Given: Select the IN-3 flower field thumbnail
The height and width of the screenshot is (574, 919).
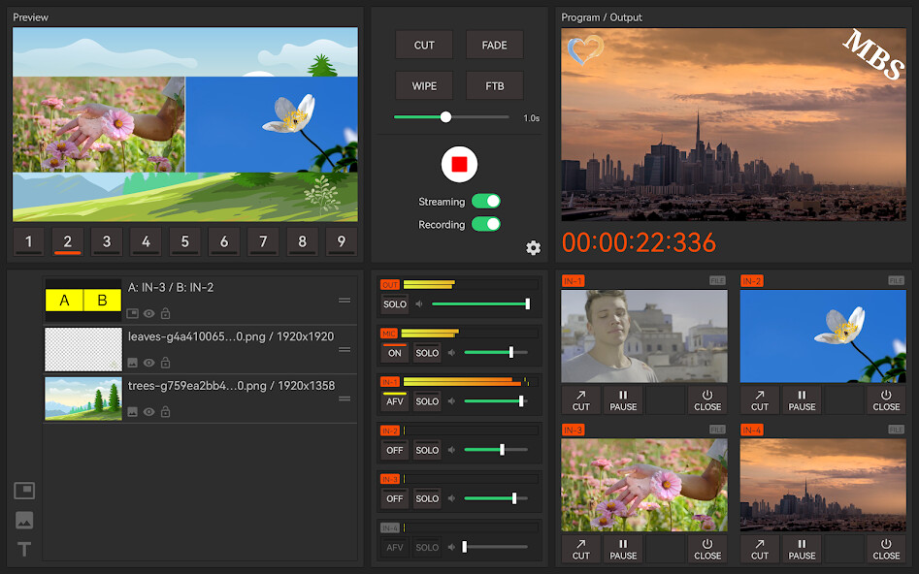Looking at the screenshot, I should point(644,484).
